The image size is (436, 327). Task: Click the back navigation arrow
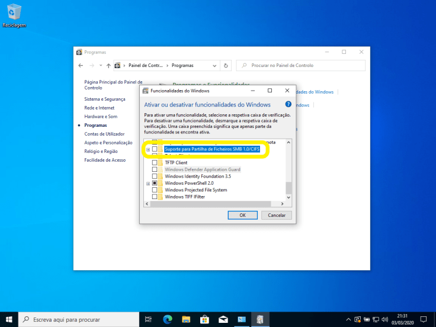(x=82, y=65)
